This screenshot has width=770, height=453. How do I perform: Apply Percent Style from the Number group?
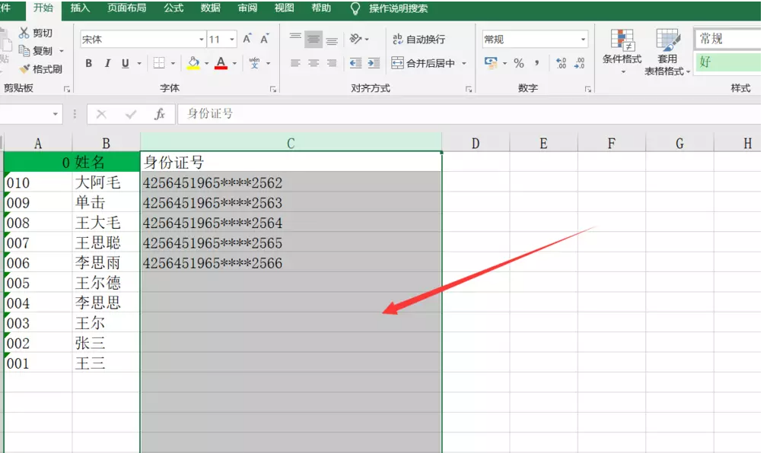click(x=518, y=64)
